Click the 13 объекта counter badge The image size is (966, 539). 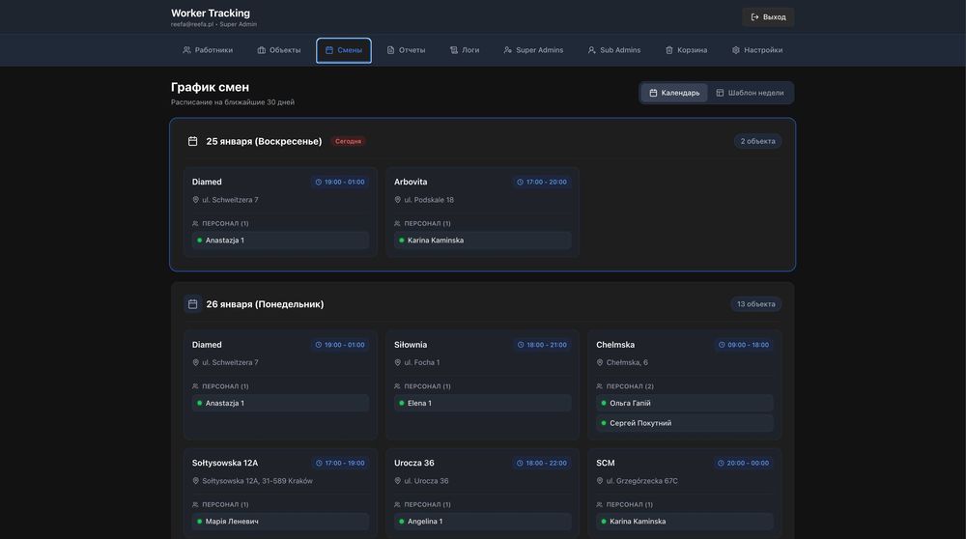click(755, 304)
